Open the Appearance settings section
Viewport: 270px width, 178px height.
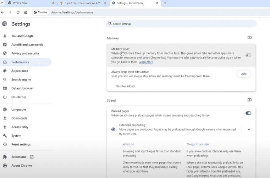pos(20,71)
